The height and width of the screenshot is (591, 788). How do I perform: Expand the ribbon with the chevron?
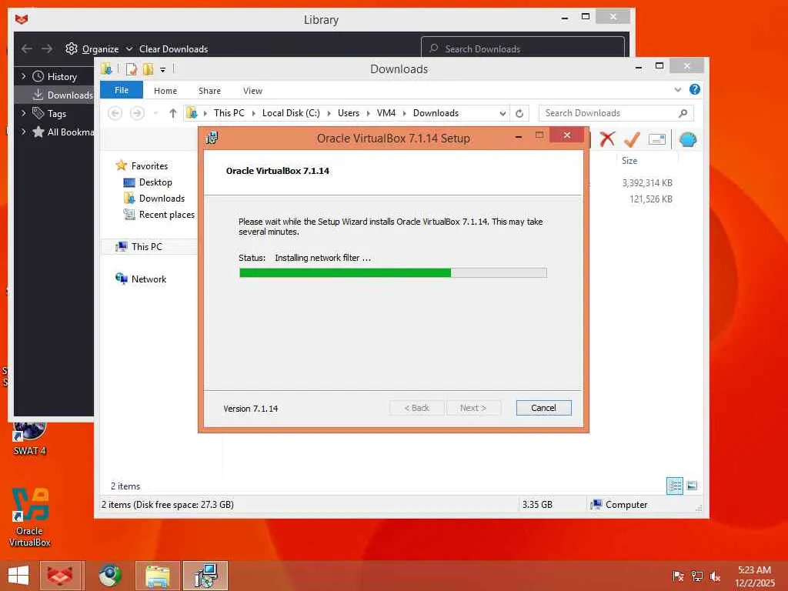click(x=677, y=90)
